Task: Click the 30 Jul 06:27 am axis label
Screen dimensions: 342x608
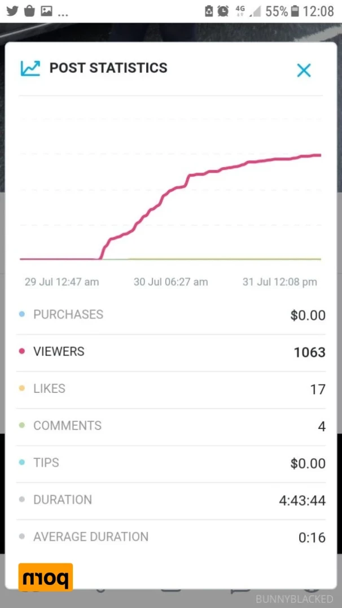Action: click(170, 282)
